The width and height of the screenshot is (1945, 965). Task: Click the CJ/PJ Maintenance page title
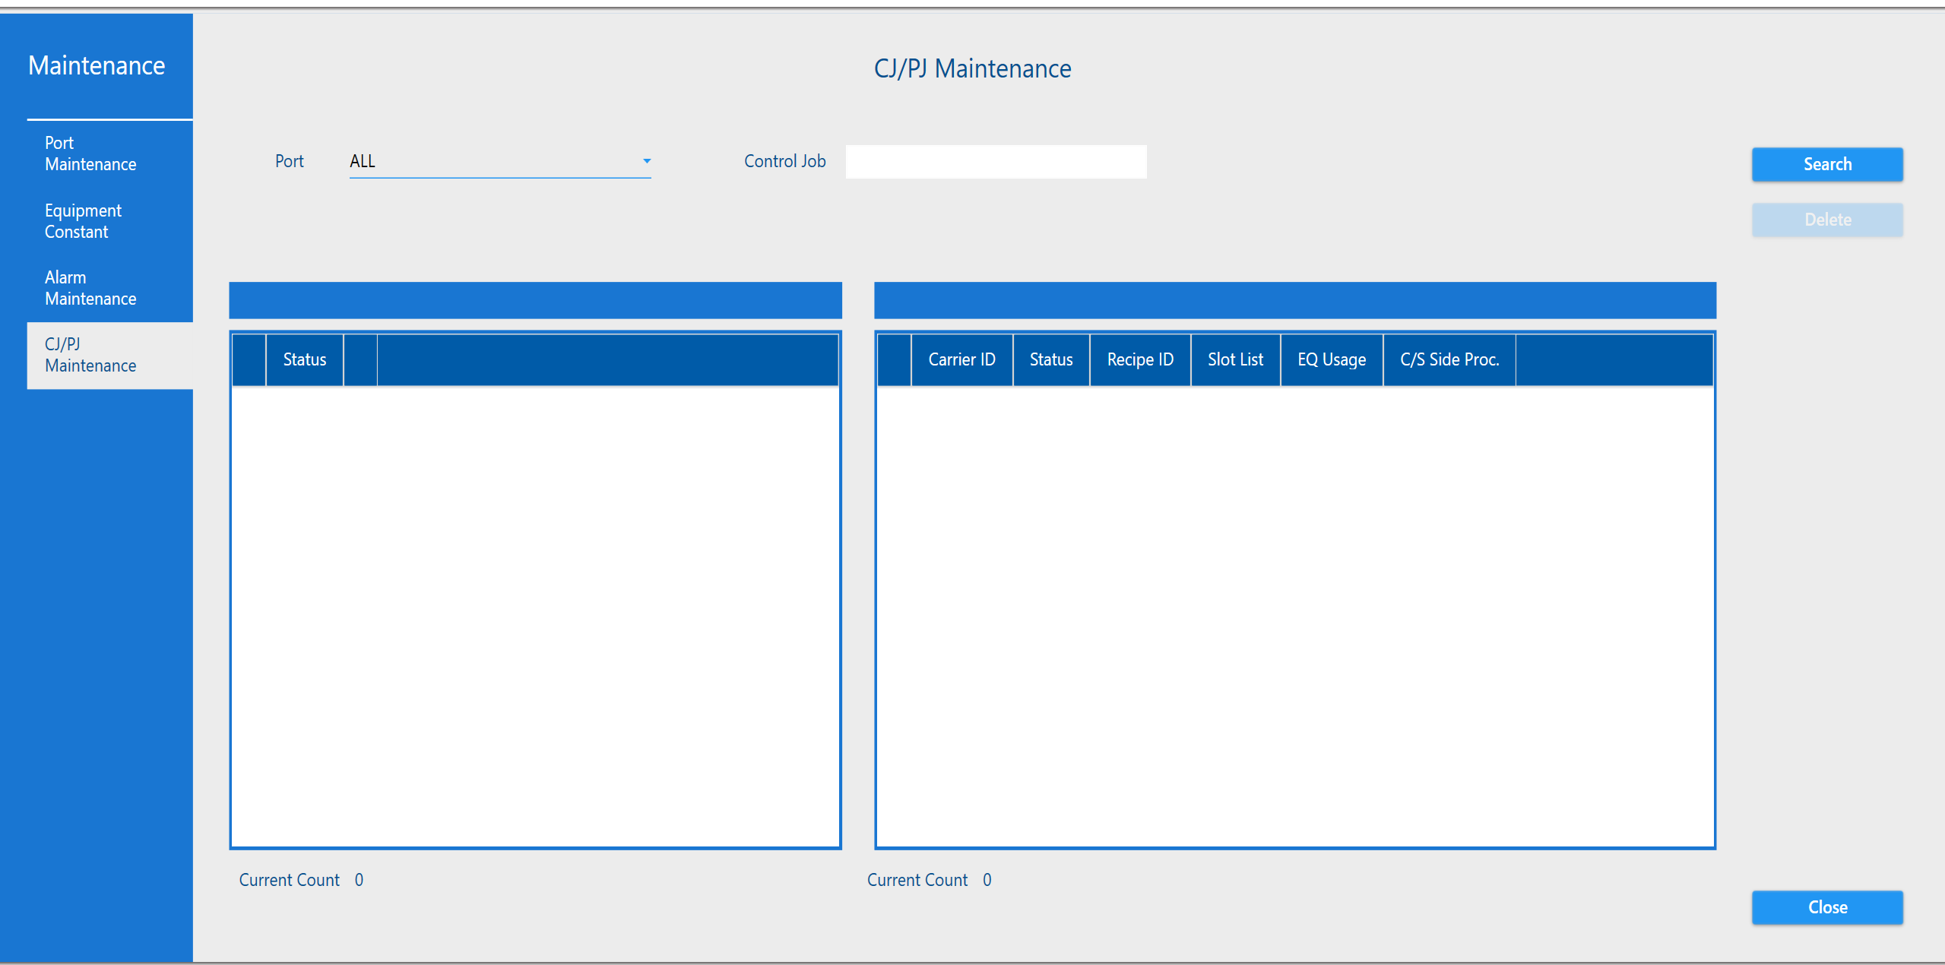972,68
